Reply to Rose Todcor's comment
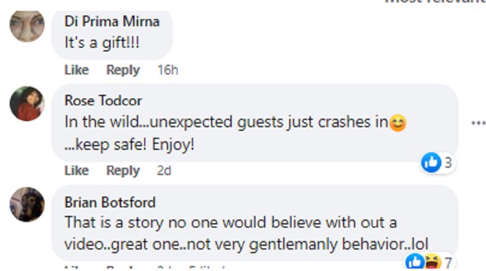Viewport: 486px width, 271px height. point(122,171)
